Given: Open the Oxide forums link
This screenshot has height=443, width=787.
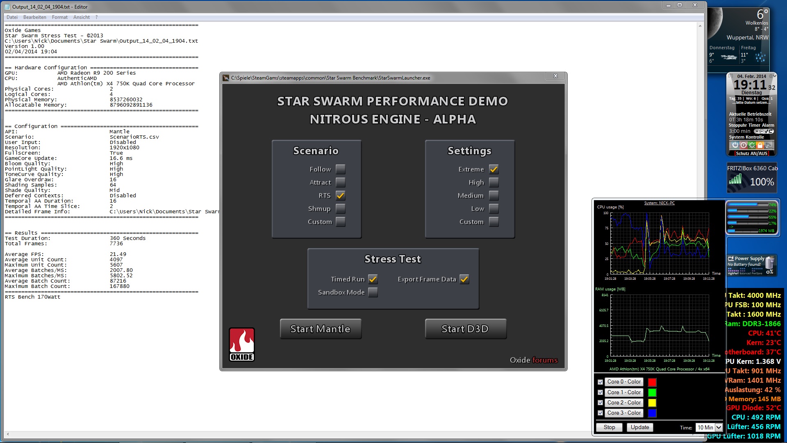Looking at the screenshot, I should (545, 360).
